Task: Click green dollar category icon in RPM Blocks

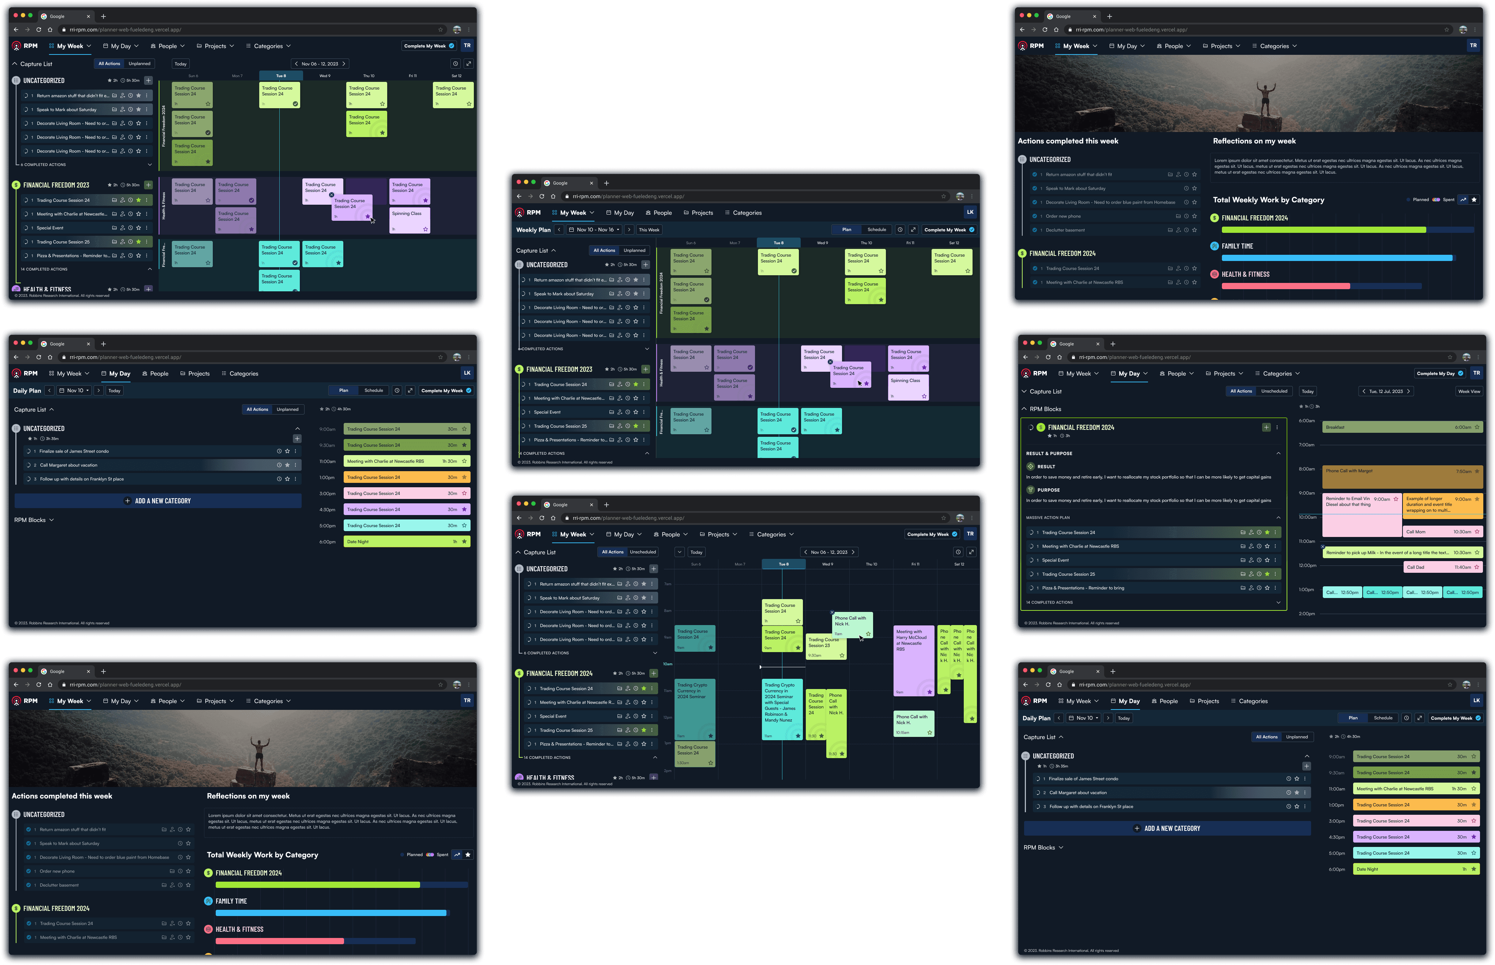Action: (x=1041, y=427)
